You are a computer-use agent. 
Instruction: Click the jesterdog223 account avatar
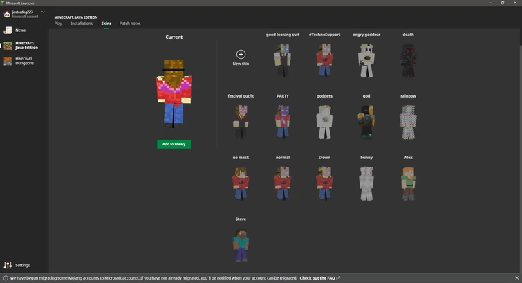[x=7, y=14]
